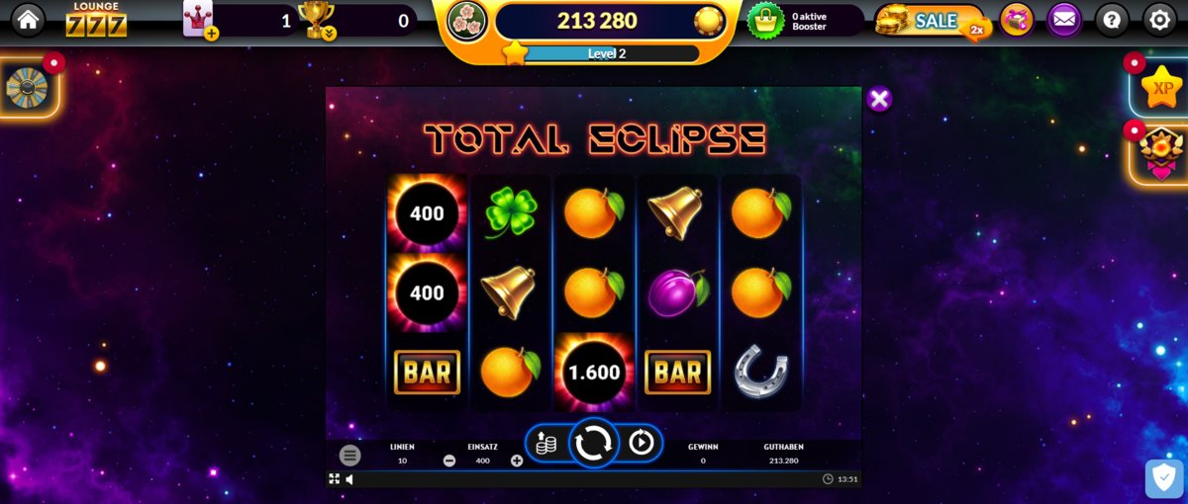
Task: Open the messages envelope icon
Action: pos(1064,19)
